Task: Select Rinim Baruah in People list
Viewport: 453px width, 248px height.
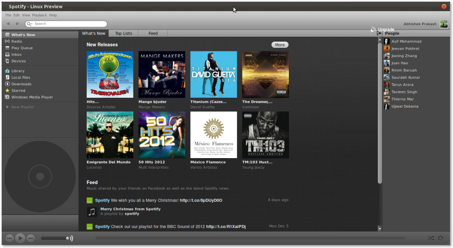Action: (x=416, y=70)
